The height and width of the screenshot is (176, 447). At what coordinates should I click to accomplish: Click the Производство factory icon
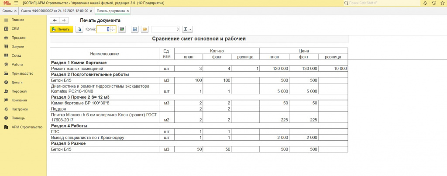[x=6, y=73]
